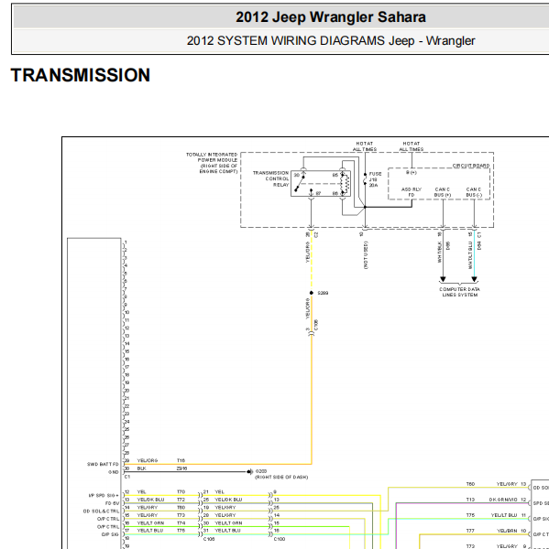Click the 'YEL/BRN' wire label
Viewport: 549px width, 549px height.
(507, 531)
